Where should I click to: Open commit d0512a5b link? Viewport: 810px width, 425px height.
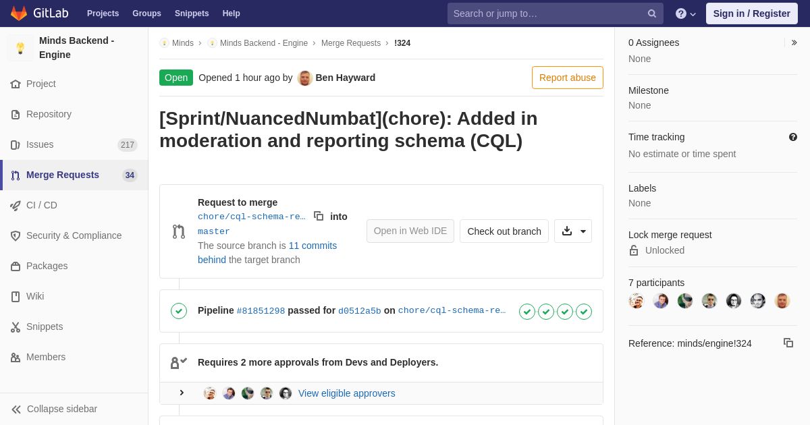click(x=360, y=311)
